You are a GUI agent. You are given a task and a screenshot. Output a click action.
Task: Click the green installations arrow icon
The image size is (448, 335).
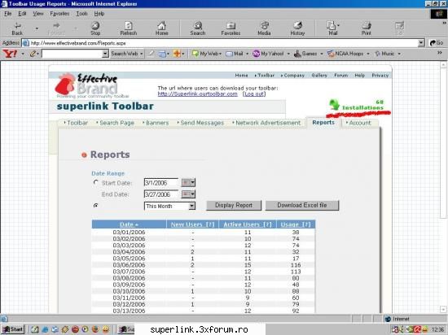[x=334, y=104]
